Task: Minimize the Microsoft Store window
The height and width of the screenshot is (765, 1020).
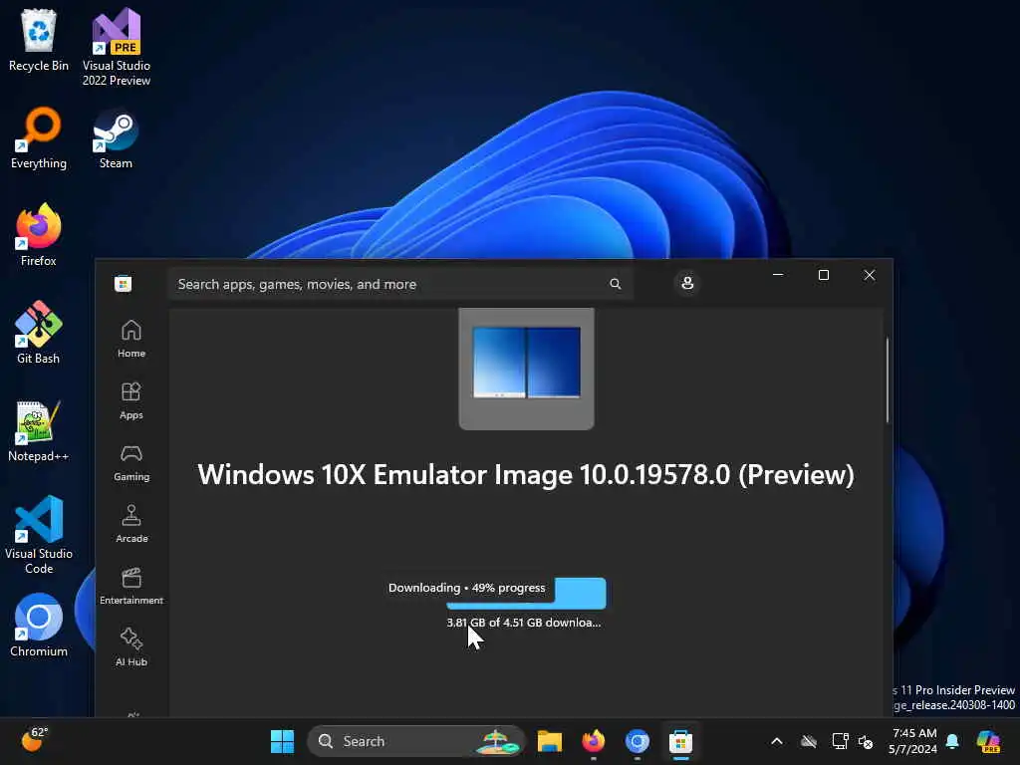Action: pyautogui.click(x=777, y=275)
